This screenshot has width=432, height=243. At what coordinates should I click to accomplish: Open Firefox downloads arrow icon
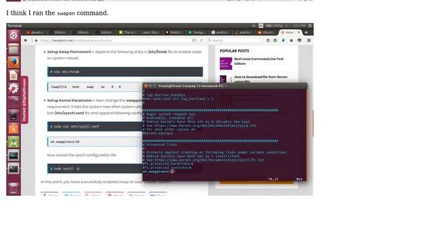pyautogui.click(x=283, y=40)
